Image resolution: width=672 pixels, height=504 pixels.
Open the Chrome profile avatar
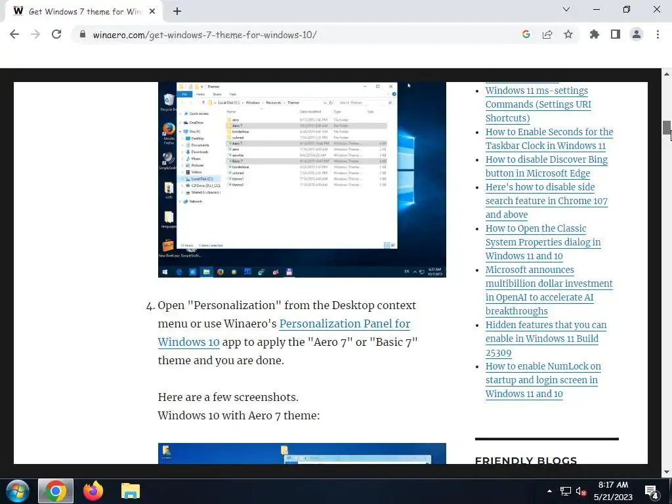(637, 34)
